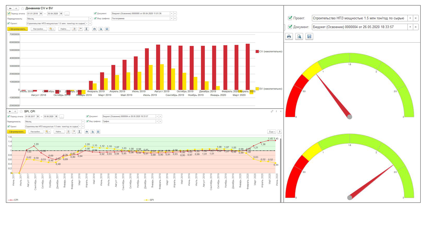Screen dimensions: 425x239
Task: Click the sum icon in SPI, CPI toolbar
Action: (79, 132)
